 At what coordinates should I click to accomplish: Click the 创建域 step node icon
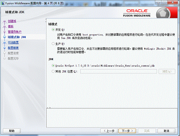(x=5, y=21)
